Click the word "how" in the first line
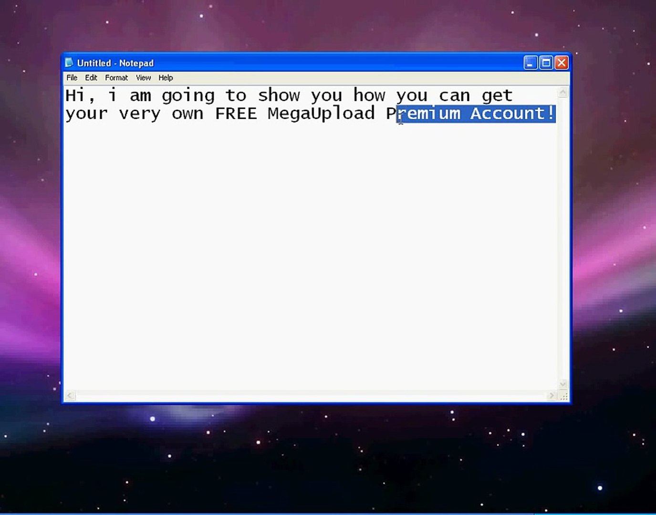This screenshot has width=656, height=515. coord(369,95)
